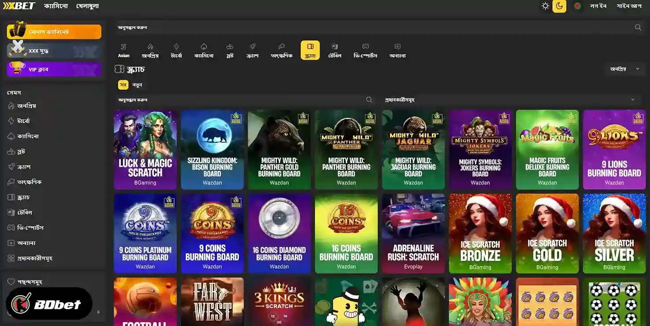Open Magic Fruits Deluxe Burning Board

click(547, 149)
